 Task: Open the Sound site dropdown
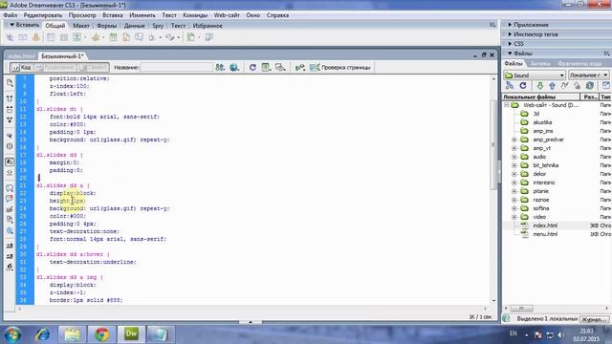click(535, 75)
